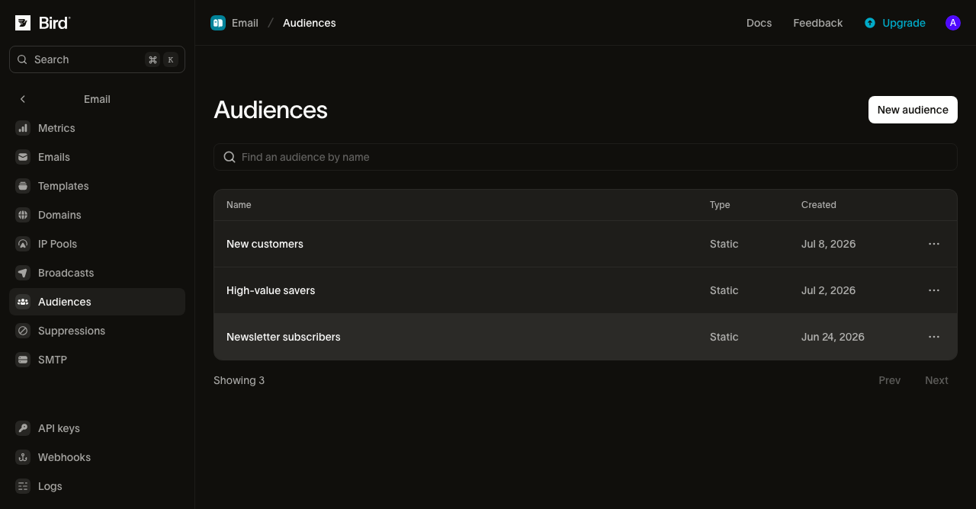Go to Emails section
This screenshot has height=509, width=976.
(97, 157)
